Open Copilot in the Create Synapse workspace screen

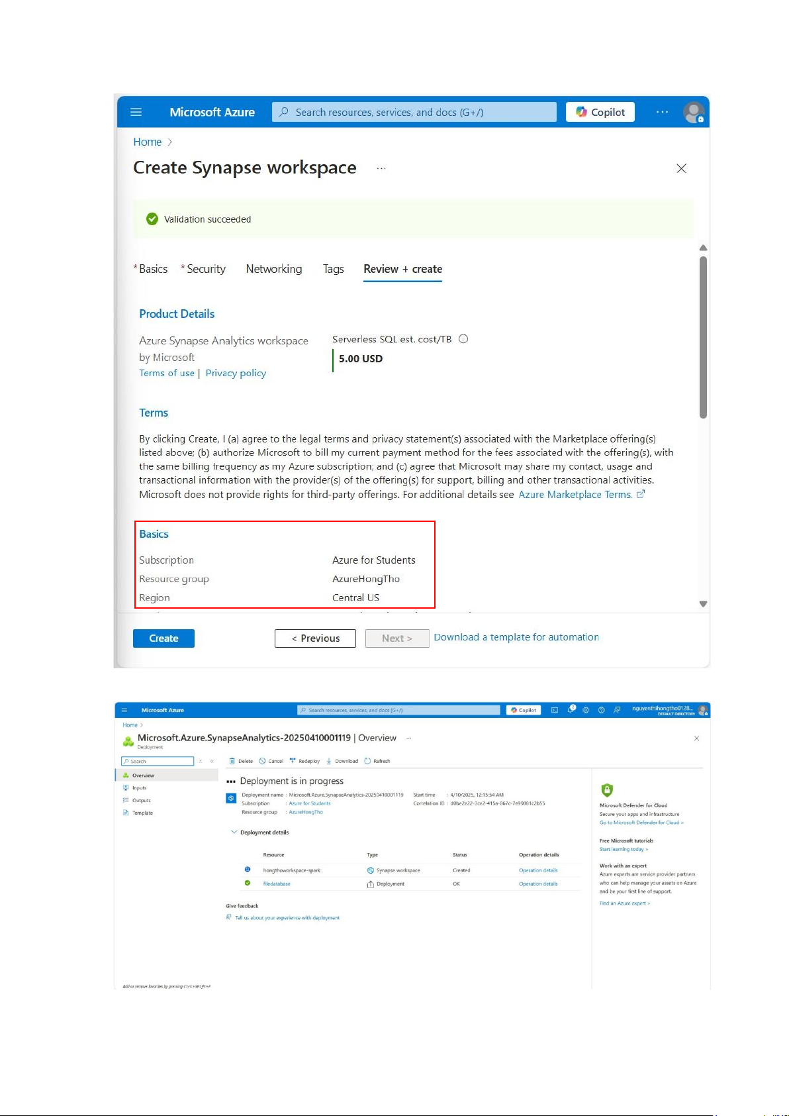click(600, 112)
